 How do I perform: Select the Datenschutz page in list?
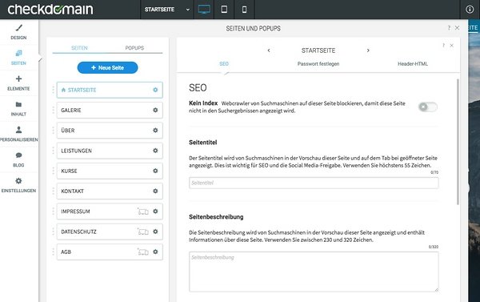(110, 232)
